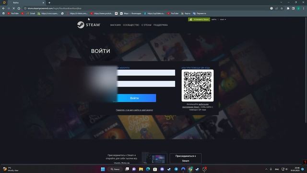Bookmark this page with star icon
Viewport: 307px width, 173px height.
282,9
